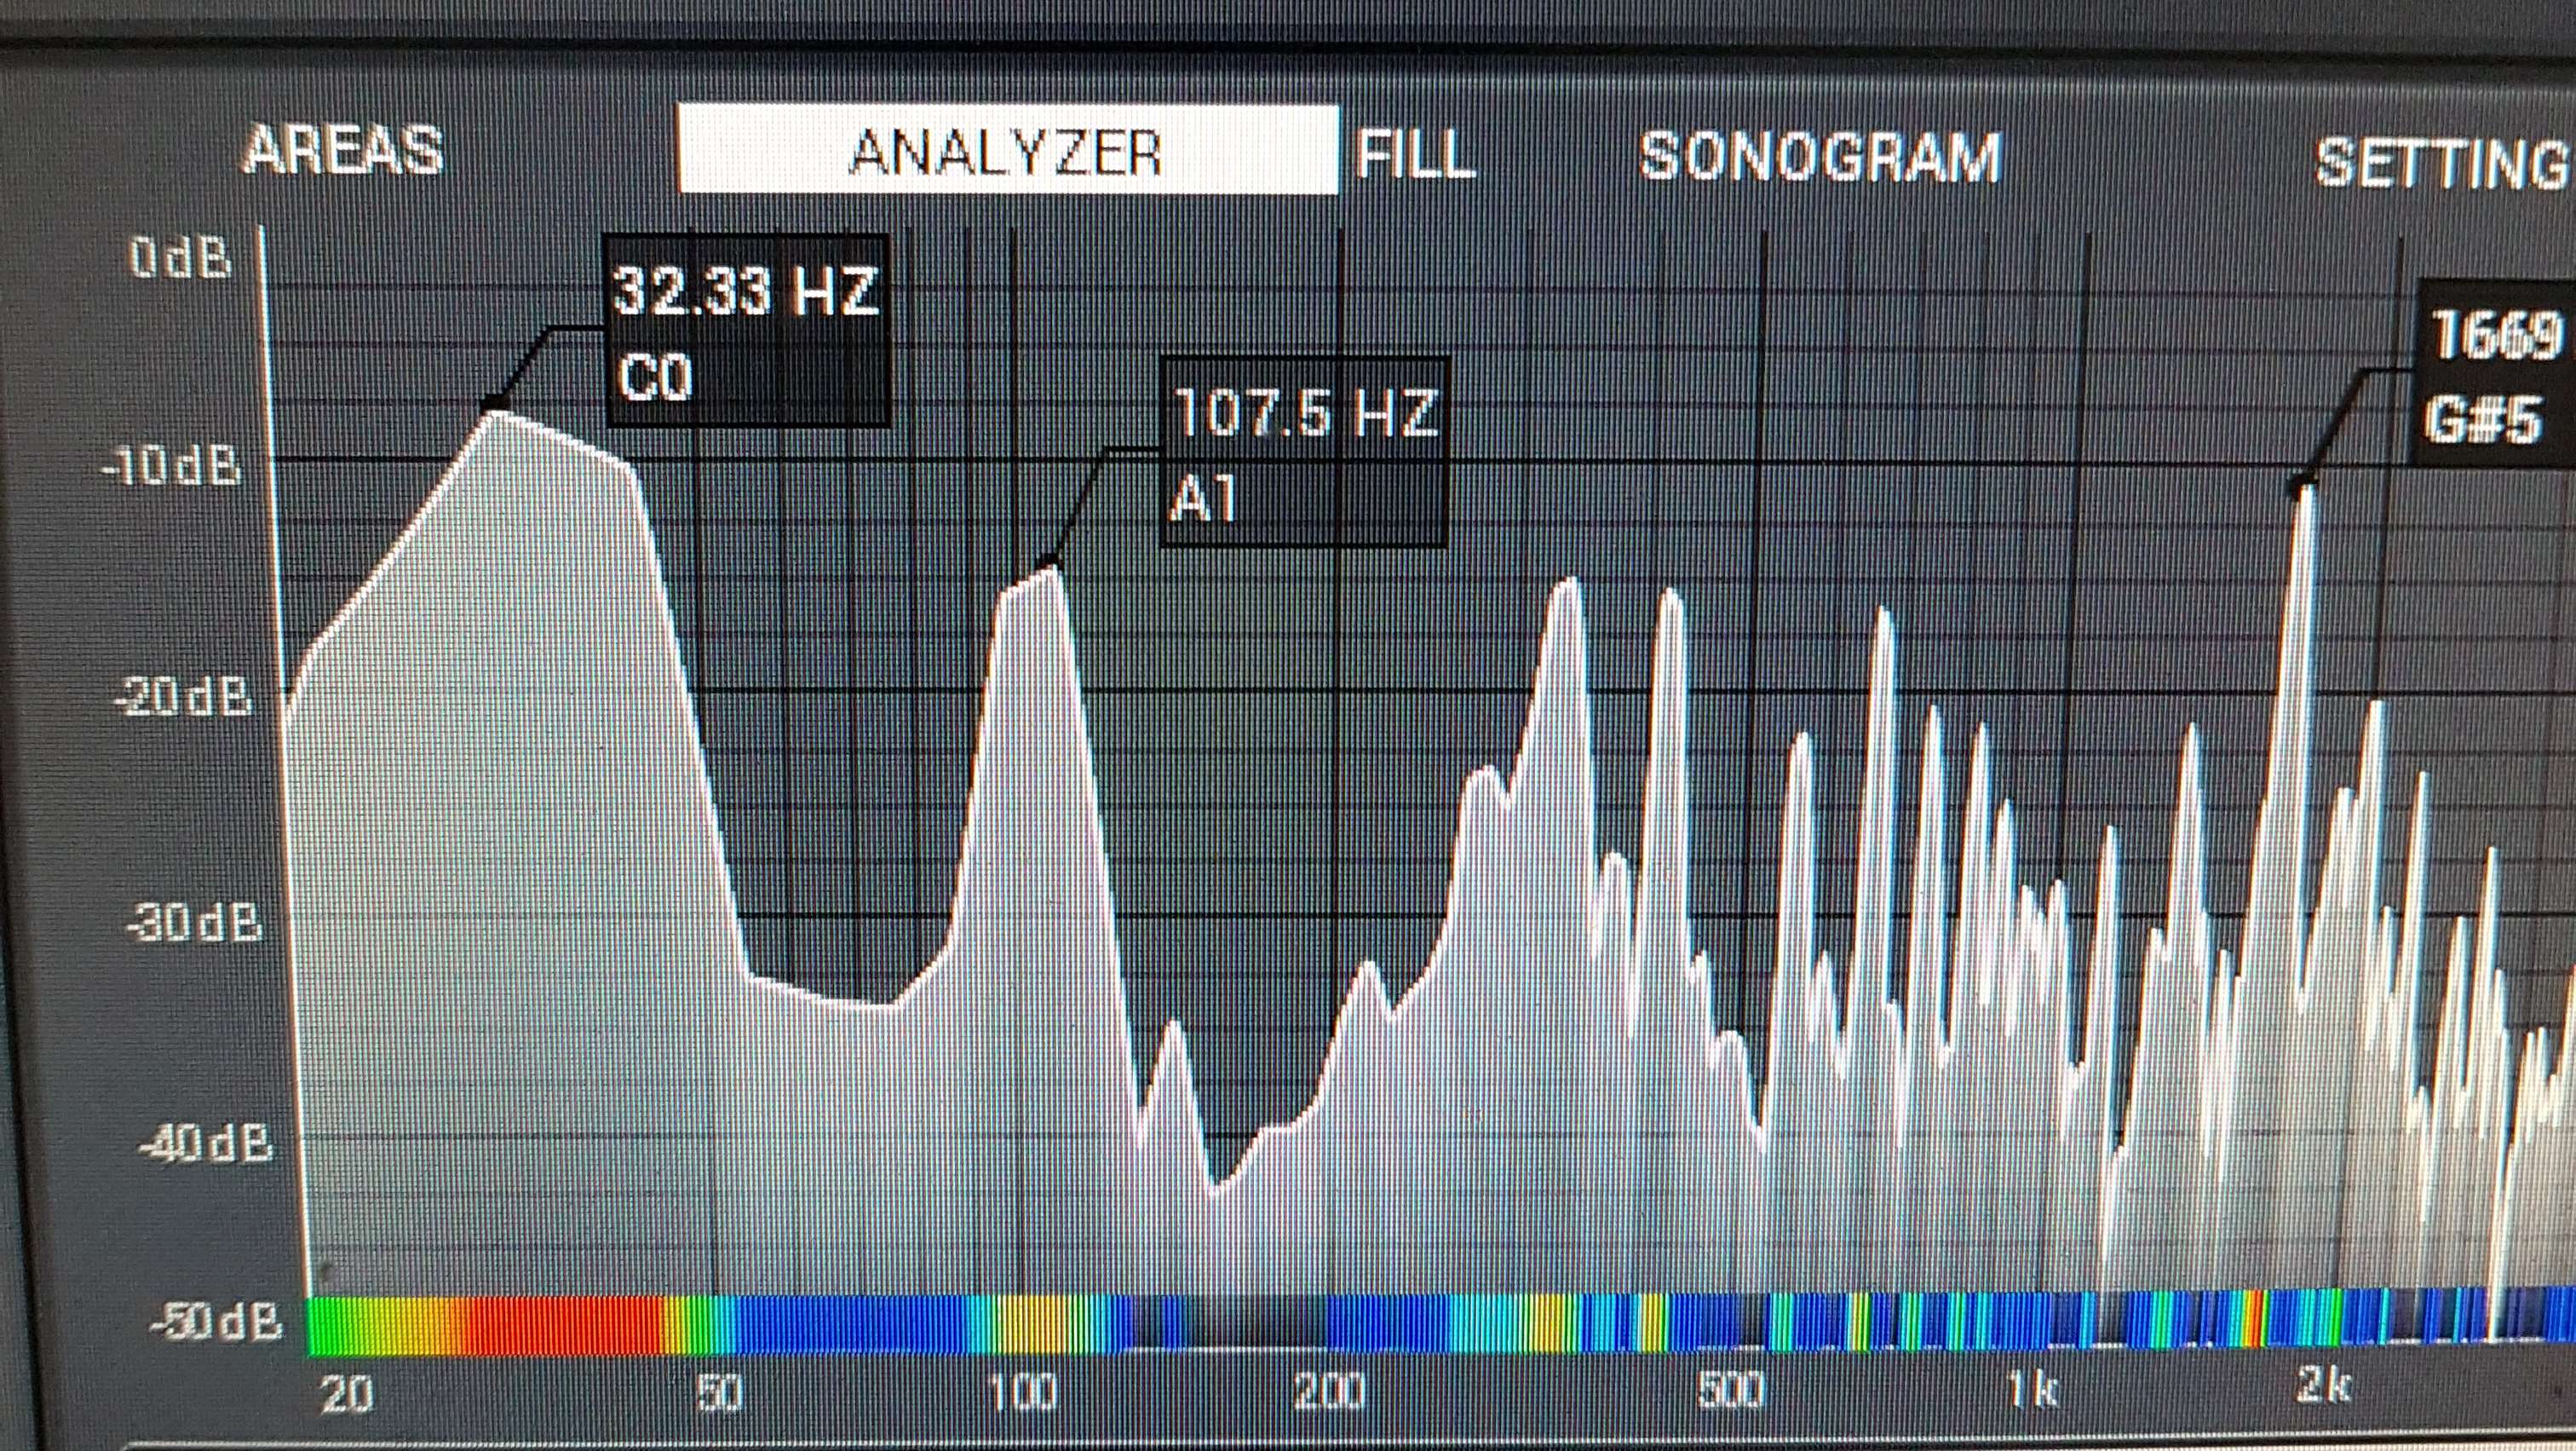
Task: Click the 20 Hz frequency axis label
Action: pos(347,1392)
